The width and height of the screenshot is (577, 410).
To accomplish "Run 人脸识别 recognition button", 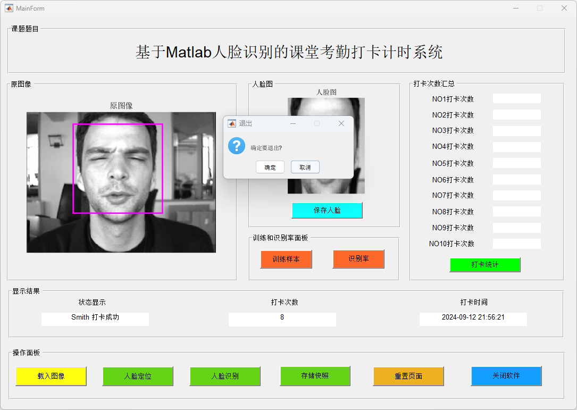I will pos(225,376).
